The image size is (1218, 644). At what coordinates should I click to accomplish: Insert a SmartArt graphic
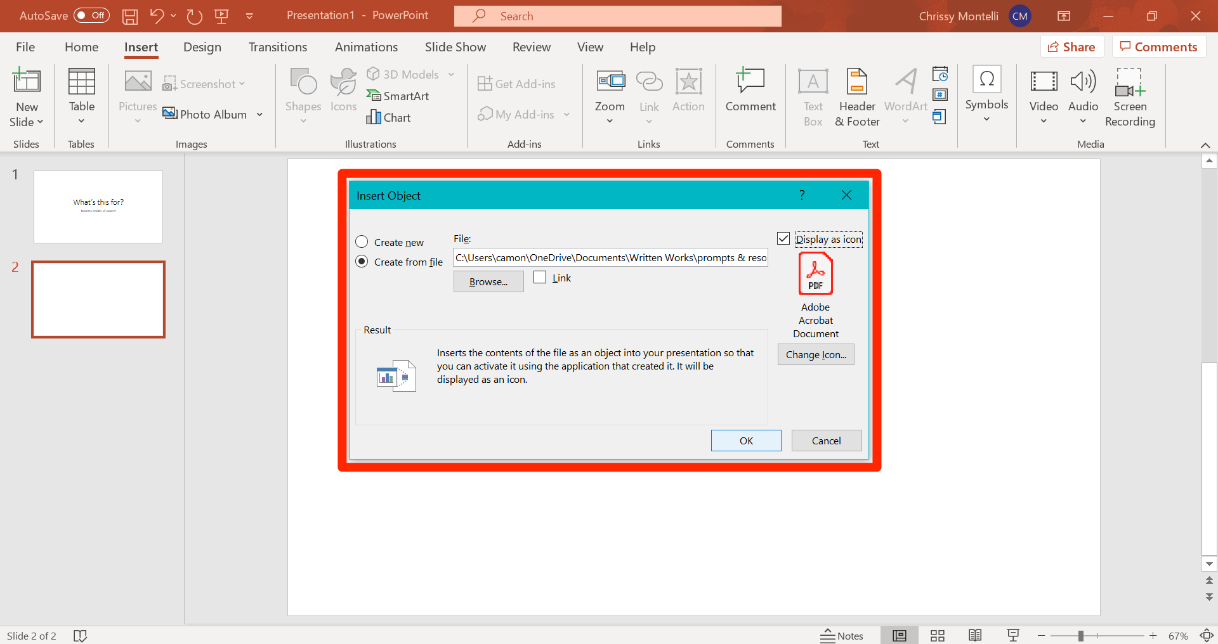398,96
